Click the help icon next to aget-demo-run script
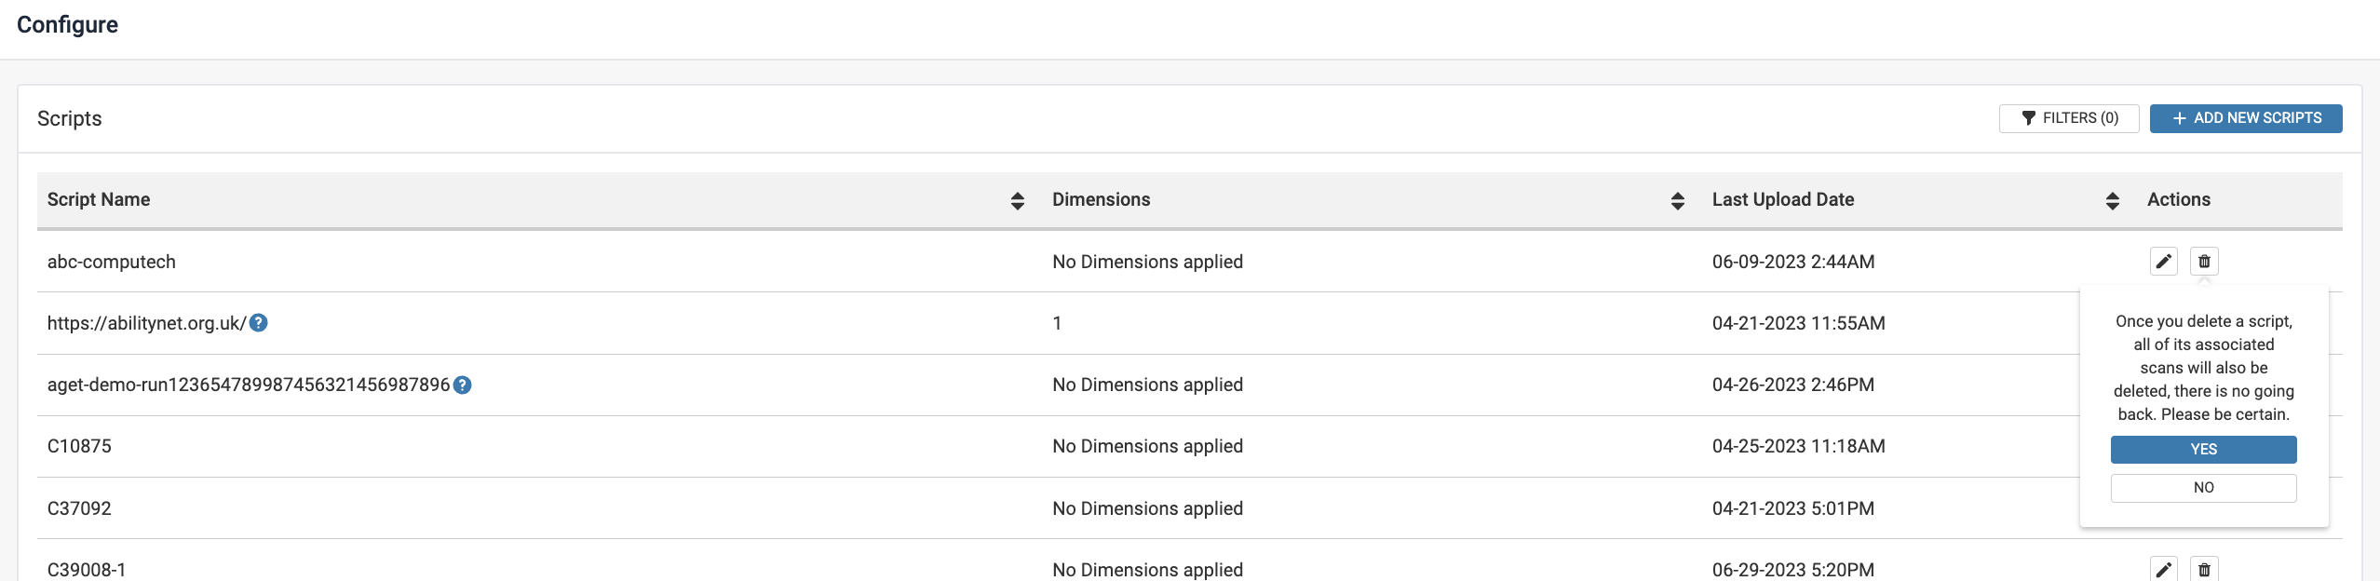The width and height of the screenshot is (2380, 581). (462, 385)
